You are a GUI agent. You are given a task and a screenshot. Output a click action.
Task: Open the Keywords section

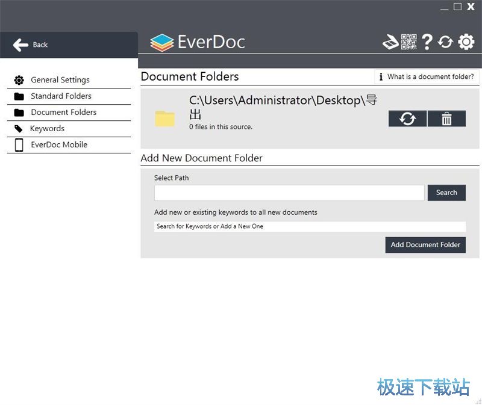[69, 129]
